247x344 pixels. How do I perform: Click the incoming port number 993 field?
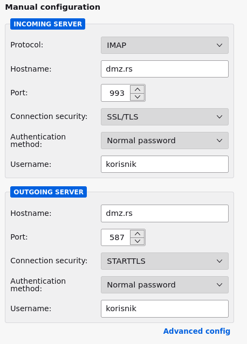[116, 93]
